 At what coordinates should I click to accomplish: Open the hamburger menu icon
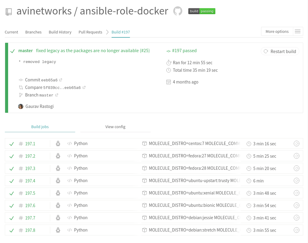coord(298,32)
